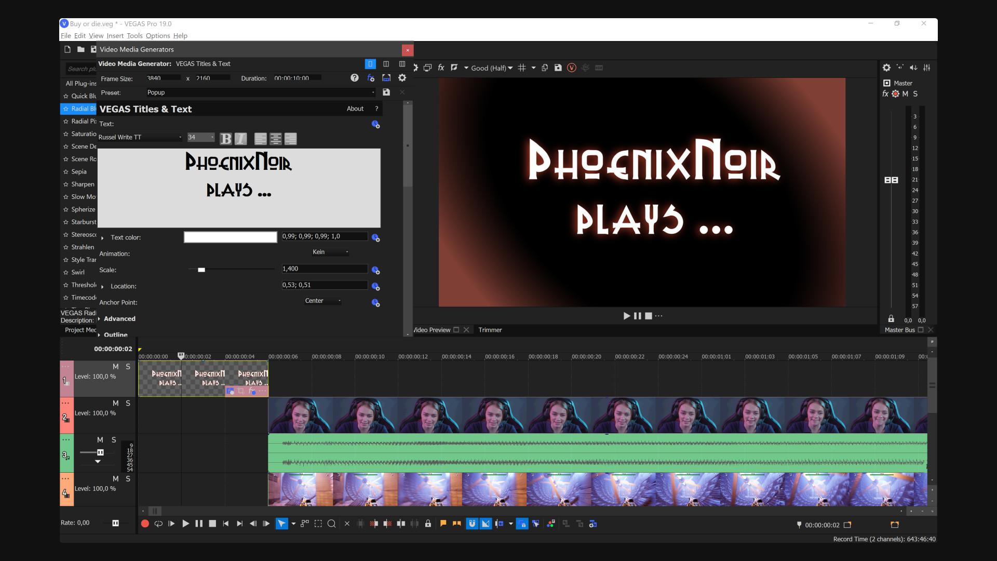Expand the Advanced section

click(119, 318)
